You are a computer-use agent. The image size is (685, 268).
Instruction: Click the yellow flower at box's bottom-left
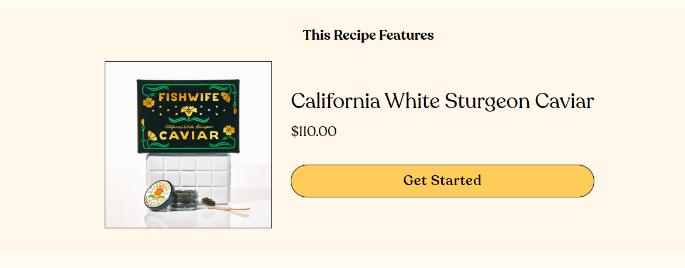pyautogui.click(x=151, y=137)
